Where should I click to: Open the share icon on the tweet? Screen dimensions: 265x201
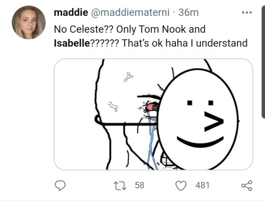coord(247,186)
